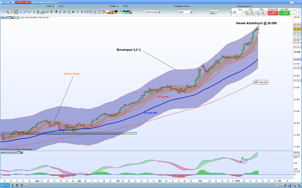Click the red price box in title bar

pos(23,2)
